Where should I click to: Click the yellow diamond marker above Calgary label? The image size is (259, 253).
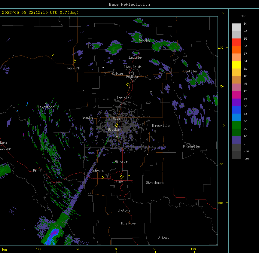pyautogui.click(x=122, y=177)
